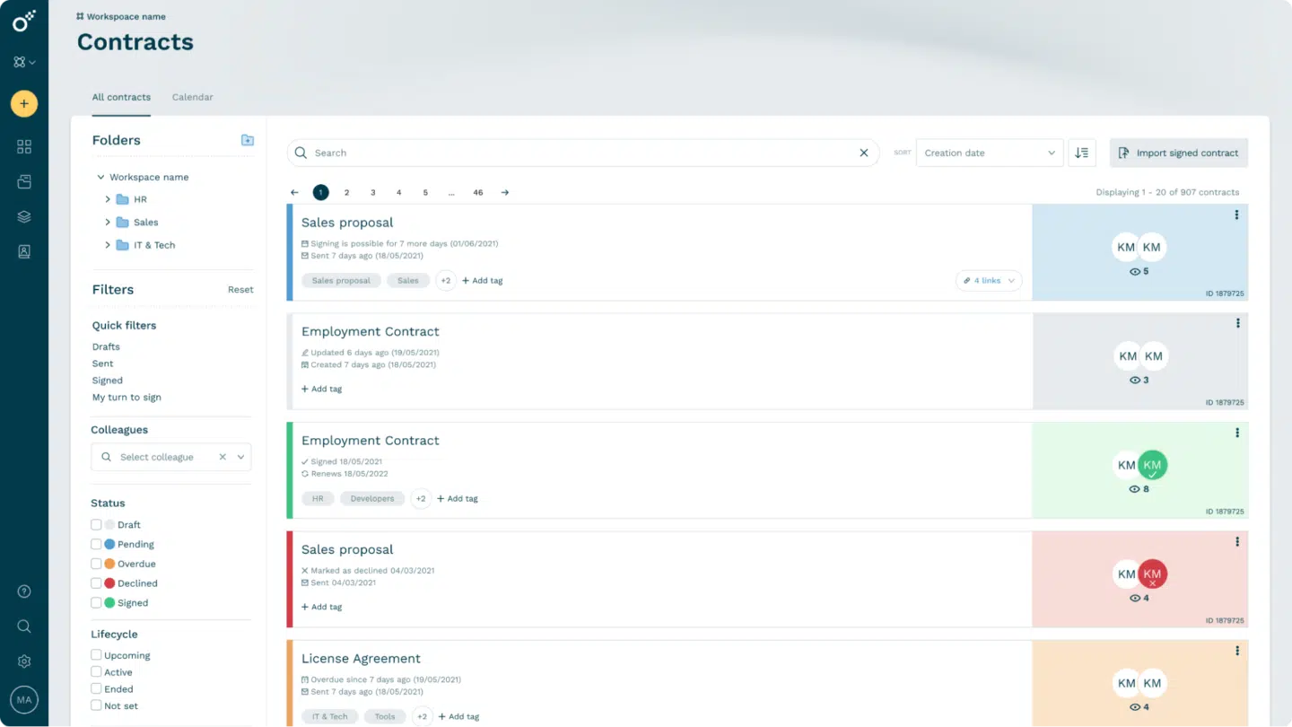Apply the Drafts quick filter
This screenshot has height=727, width=1292.
pos(106,346)
